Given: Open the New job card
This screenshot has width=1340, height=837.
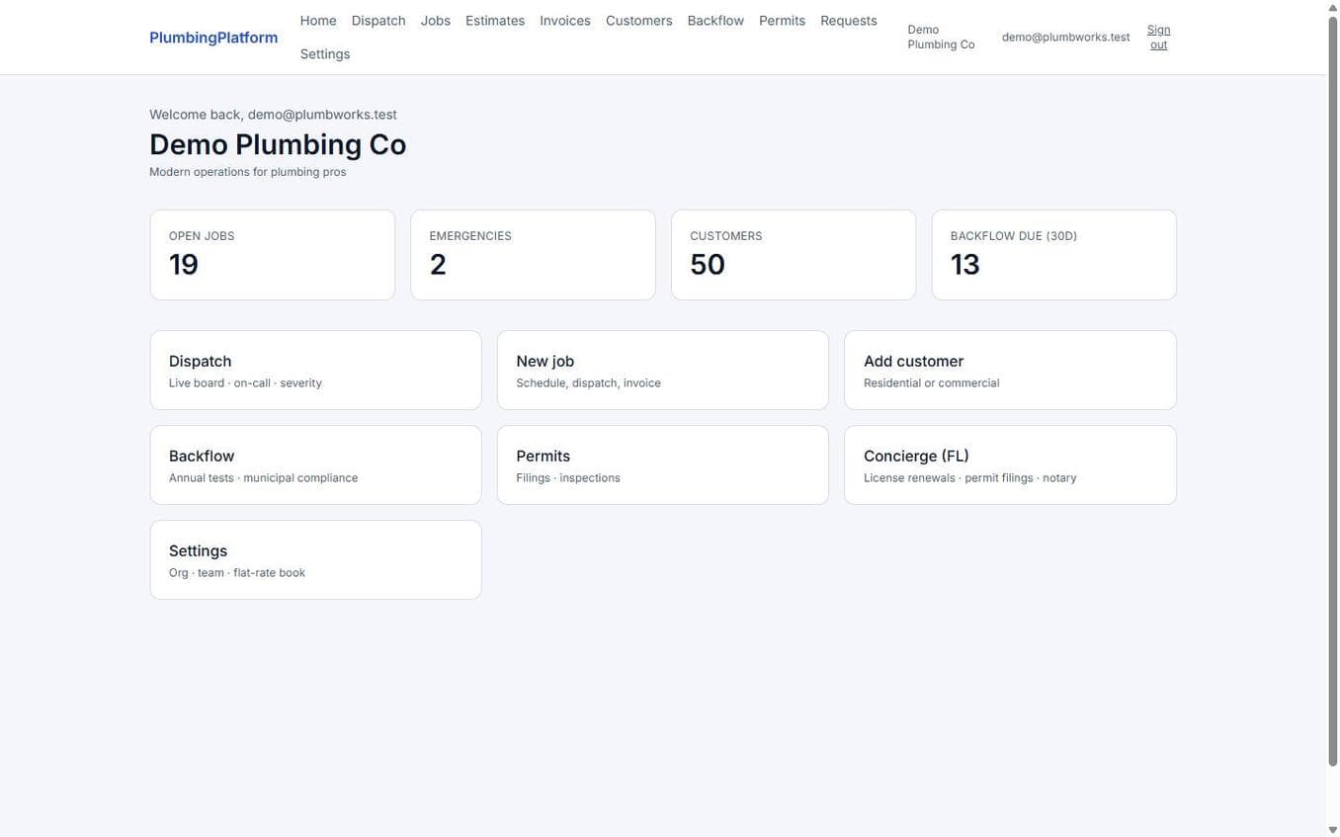Looking at the screenshot, I should (x=663, y=371).
